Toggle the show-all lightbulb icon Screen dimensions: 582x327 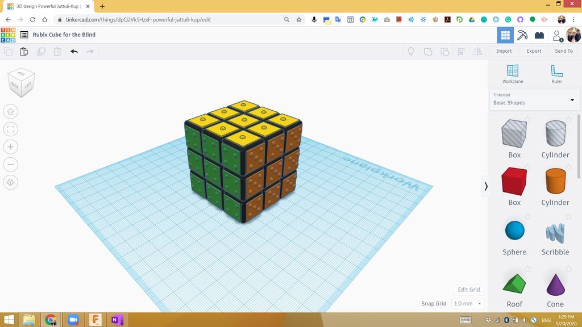click(x=411, y=52)
